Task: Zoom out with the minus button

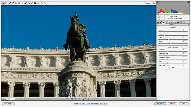Action: coord(3,99)
